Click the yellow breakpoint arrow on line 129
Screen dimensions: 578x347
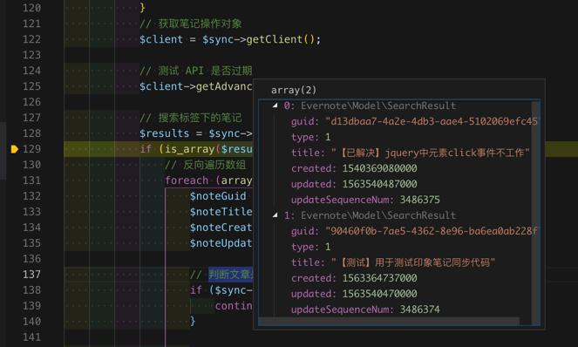tap(14, 149)
